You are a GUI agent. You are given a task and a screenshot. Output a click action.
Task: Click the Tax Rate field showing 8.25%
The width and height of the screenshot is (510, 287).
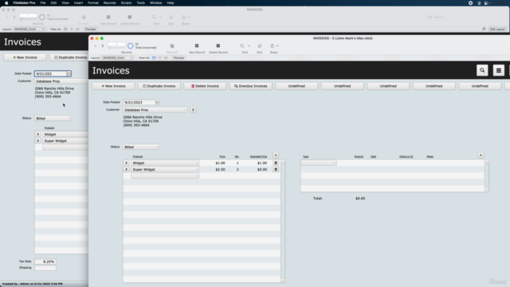[45, 261]
